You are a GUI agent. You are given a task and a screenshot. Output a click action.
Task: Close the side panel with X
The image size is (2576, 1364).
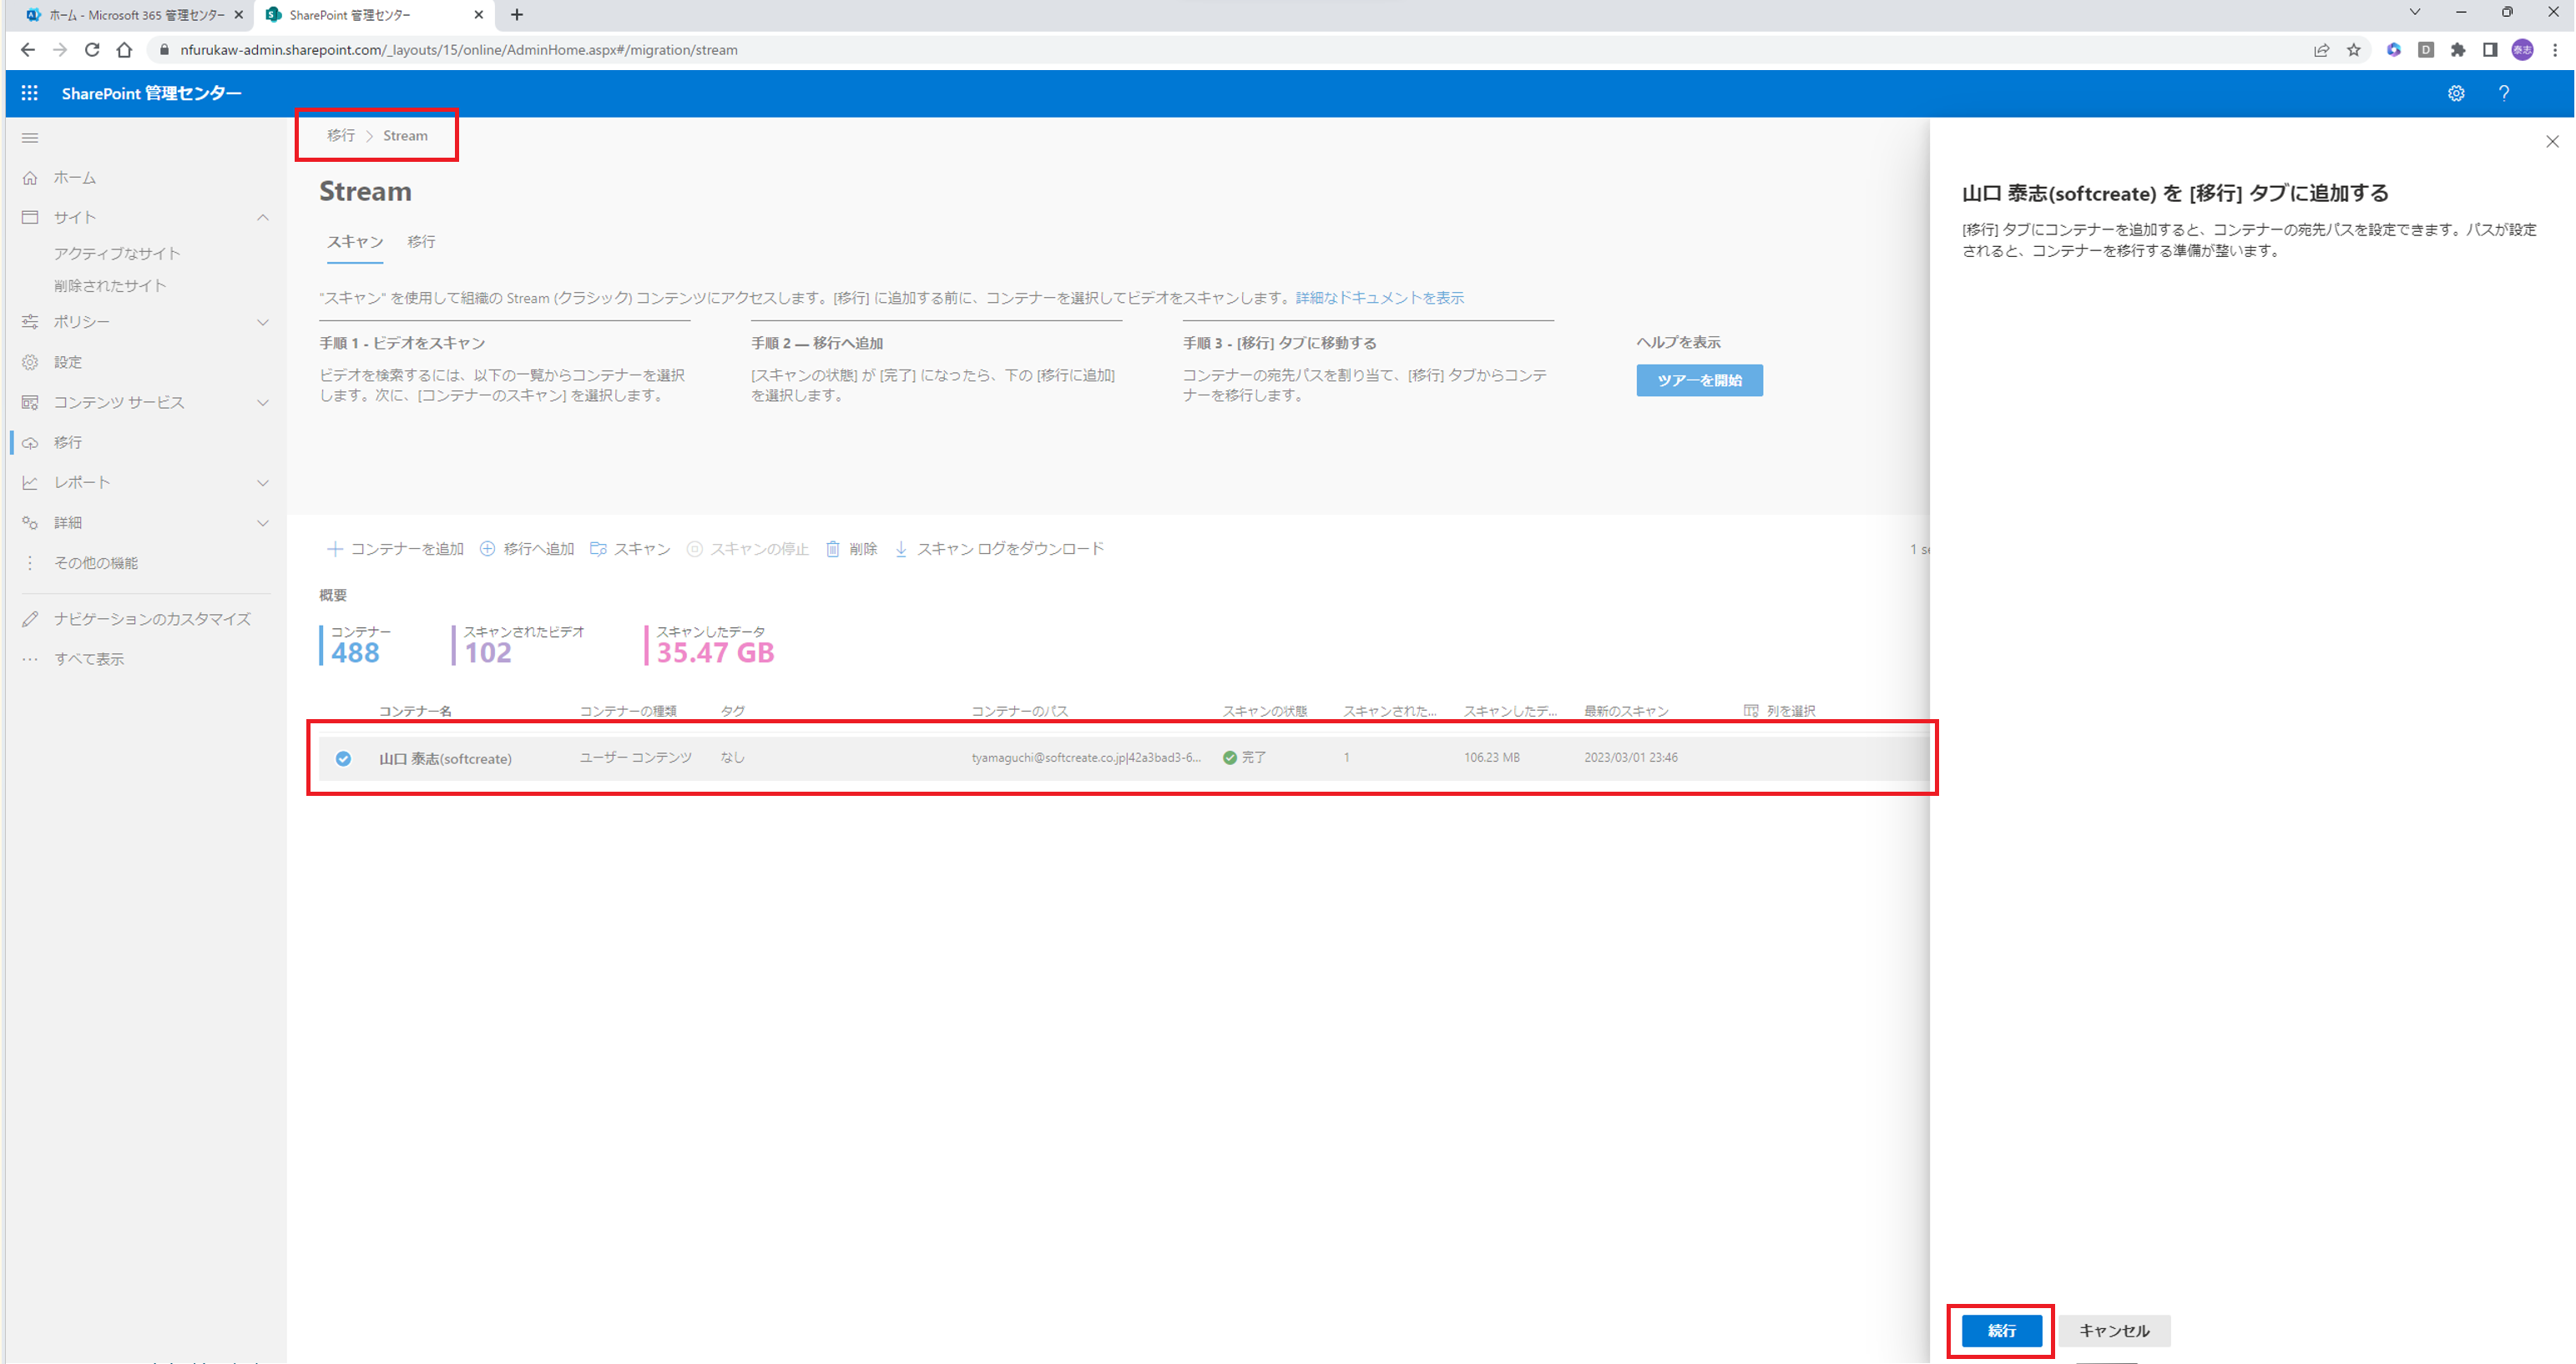pos(2552,141)
